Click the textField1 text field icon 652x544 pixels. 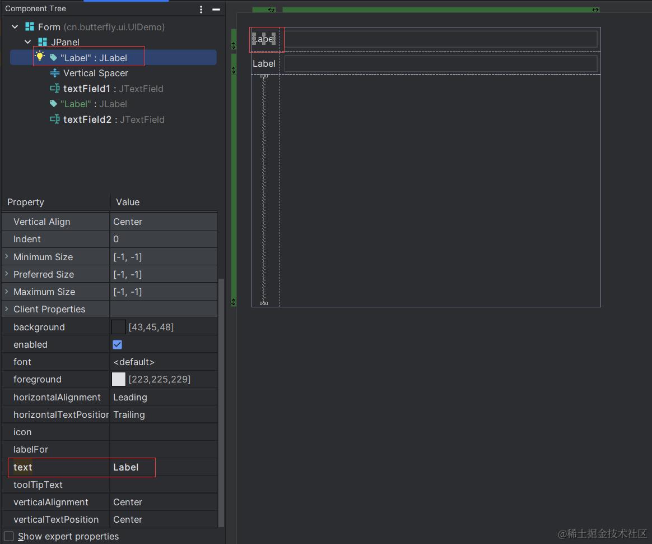(x=54, y=88)
